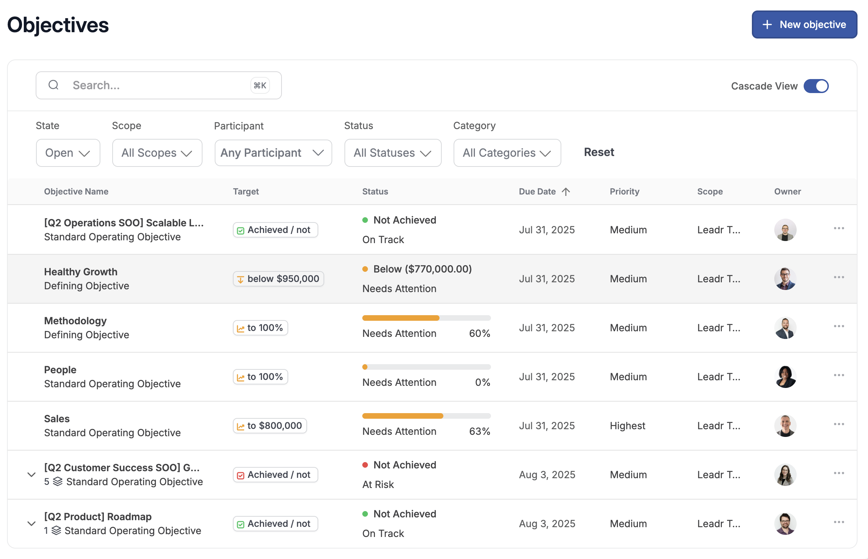
Task: Open three-dot menu for Q2 Product Roadmap
Action: (838, 522)
